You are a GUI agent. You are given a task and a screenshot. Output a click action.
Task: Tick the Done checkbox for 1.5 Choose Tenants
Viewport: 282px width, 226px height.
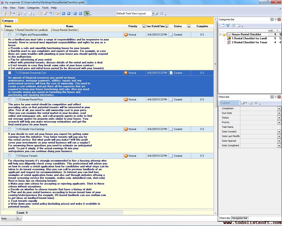[x=10, y=156]
